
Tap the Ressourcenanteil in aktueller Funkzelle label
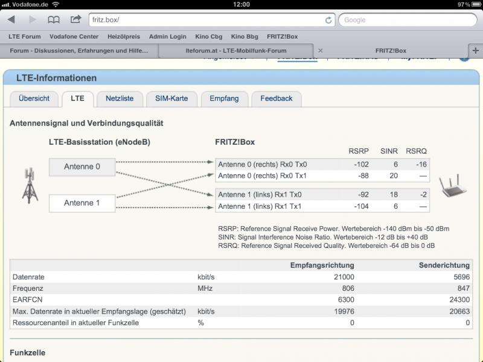tap(75, 323)
